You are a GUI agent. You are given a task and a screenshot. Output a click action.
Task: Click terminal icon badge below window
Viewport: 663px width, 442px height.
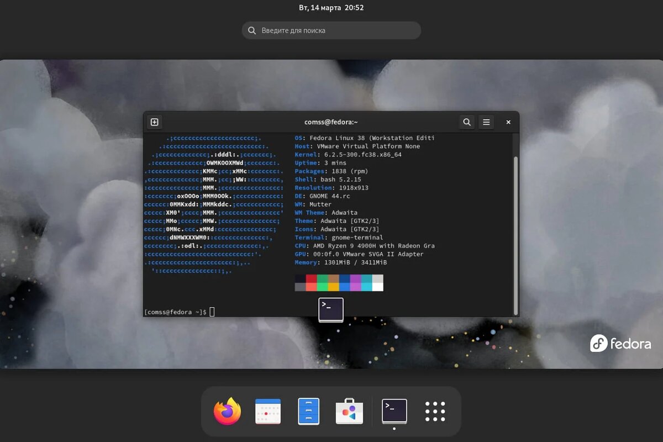pos(331,310)
